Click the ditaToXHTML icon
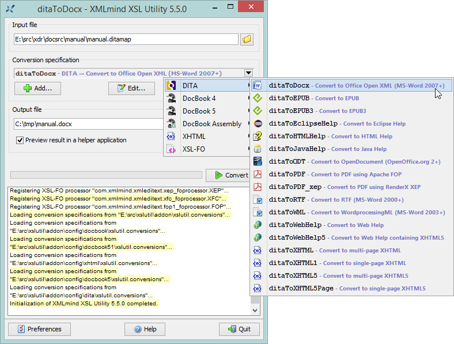Image resolution: width=454 pixels, height=344 pixels. tap(258, 251)
